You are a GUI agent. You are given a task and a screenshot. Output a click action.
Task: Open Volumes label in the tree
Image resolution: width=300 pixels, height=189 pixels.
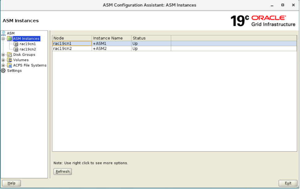click(x=21, y=60)
